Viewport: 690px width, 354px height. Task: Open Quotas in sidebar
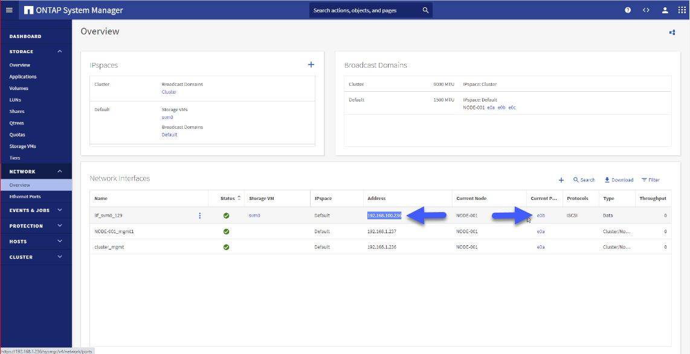(x=17, y=135)
